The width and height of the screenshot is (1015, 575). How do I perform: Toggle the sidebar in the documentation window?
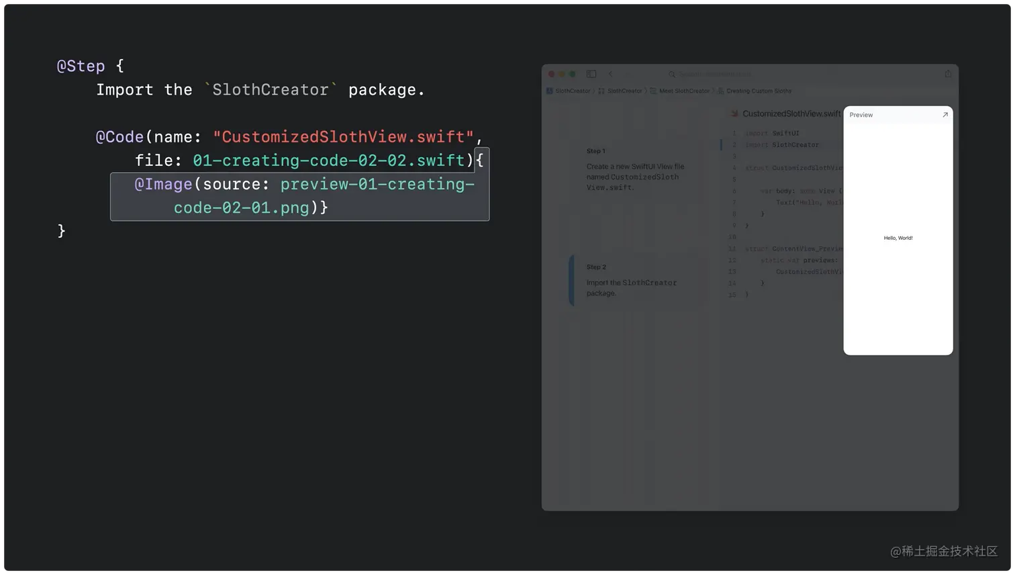point(591,74)
